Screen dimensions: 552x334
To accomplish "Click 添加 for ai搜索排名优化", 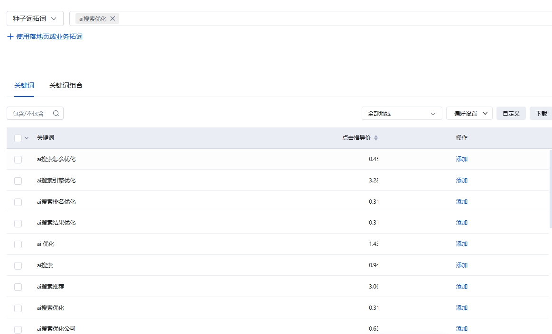I will 462,202.
